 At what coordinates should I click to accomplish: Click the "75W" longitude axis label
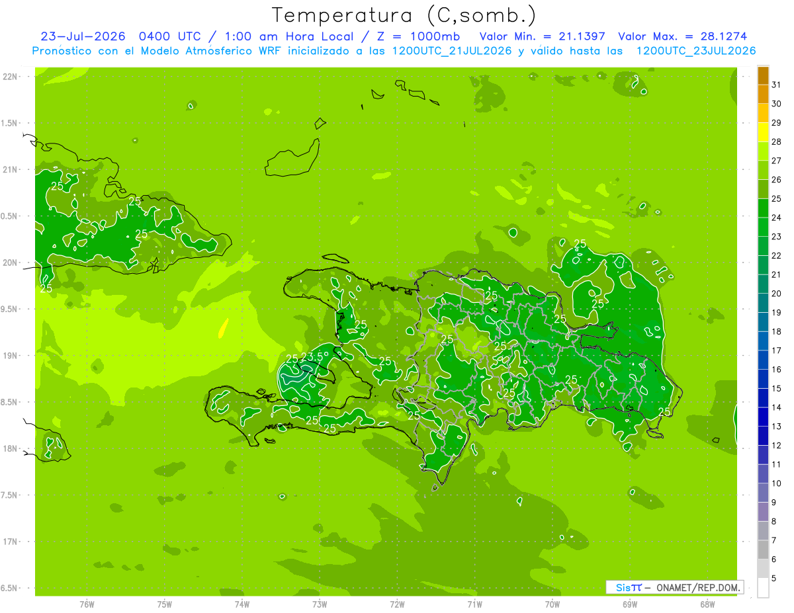click(165, 604)
